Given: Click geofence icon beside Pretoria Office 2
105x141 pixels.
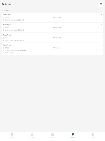Looking at the screenshot, I should (x=4, y=53).
